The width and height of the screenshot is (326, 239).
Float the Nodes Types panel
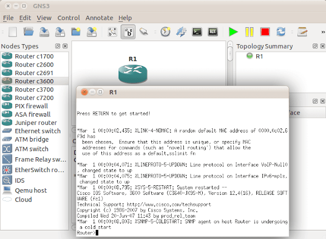[58, 46]
